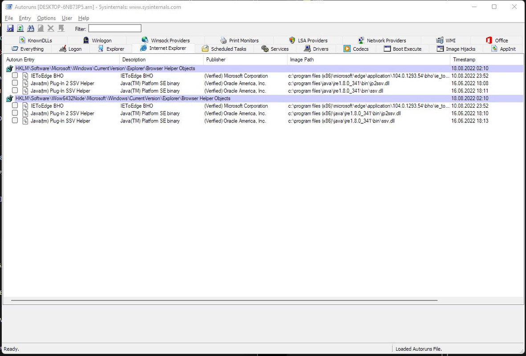Open the Options menu
The width and height of the screenshot is (526, 356).
tap(46, 18)
